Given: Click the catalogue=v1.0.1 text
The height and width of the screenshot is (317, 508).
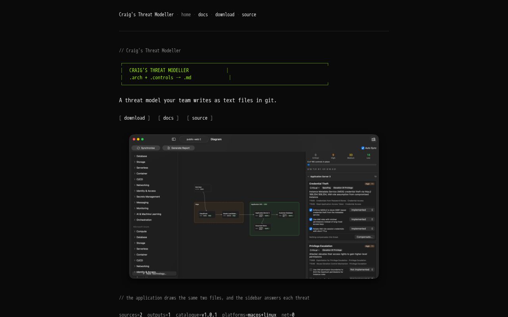Looking at the screenshot, I should (196, 315).
